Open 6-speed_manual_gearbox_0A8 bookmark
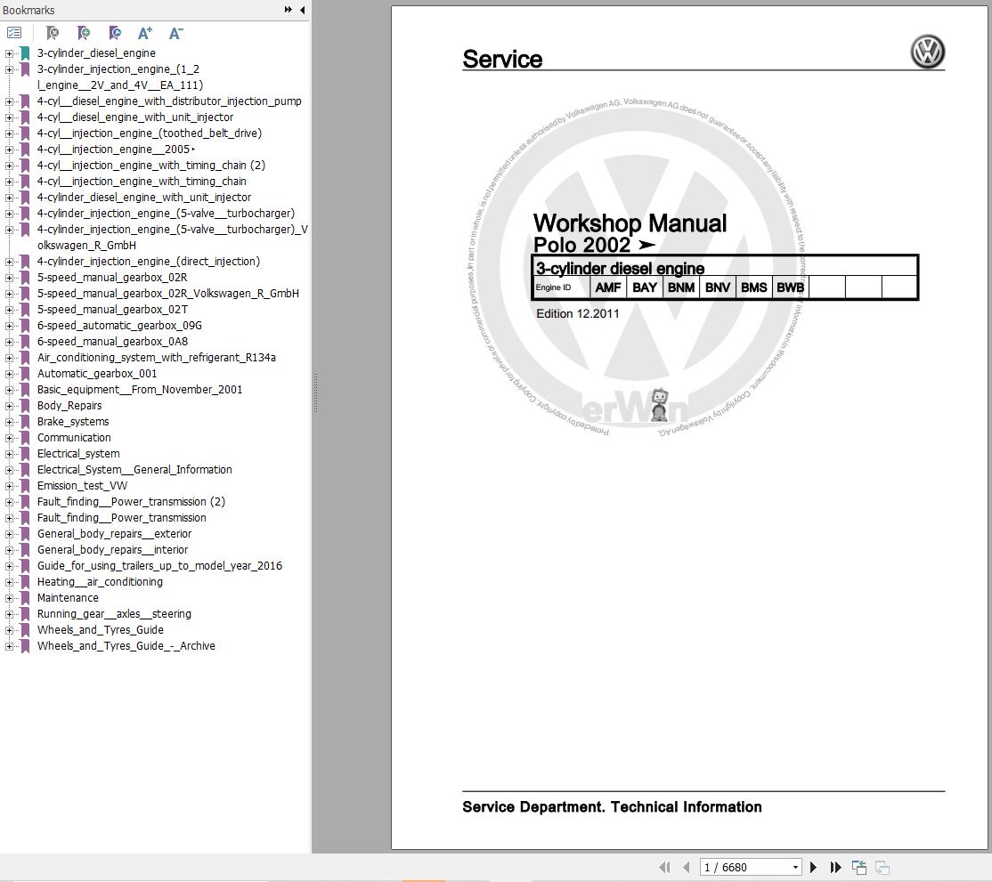992x882 pixels. click(112, 342)
